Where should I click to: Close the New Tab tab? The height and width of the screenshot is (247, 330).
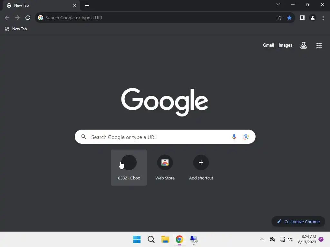[x=75, y=5]
